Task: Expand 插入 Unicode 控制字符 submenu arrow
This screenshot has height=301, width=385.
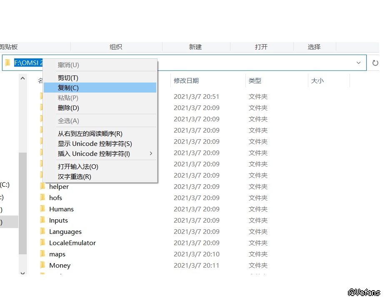Action: click(151, 154)
